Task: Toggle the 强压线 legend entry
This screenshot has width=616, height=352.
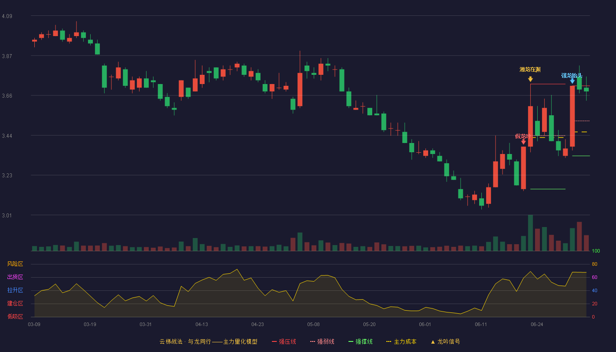Action: pyautogui.click(x=284, y=341)
